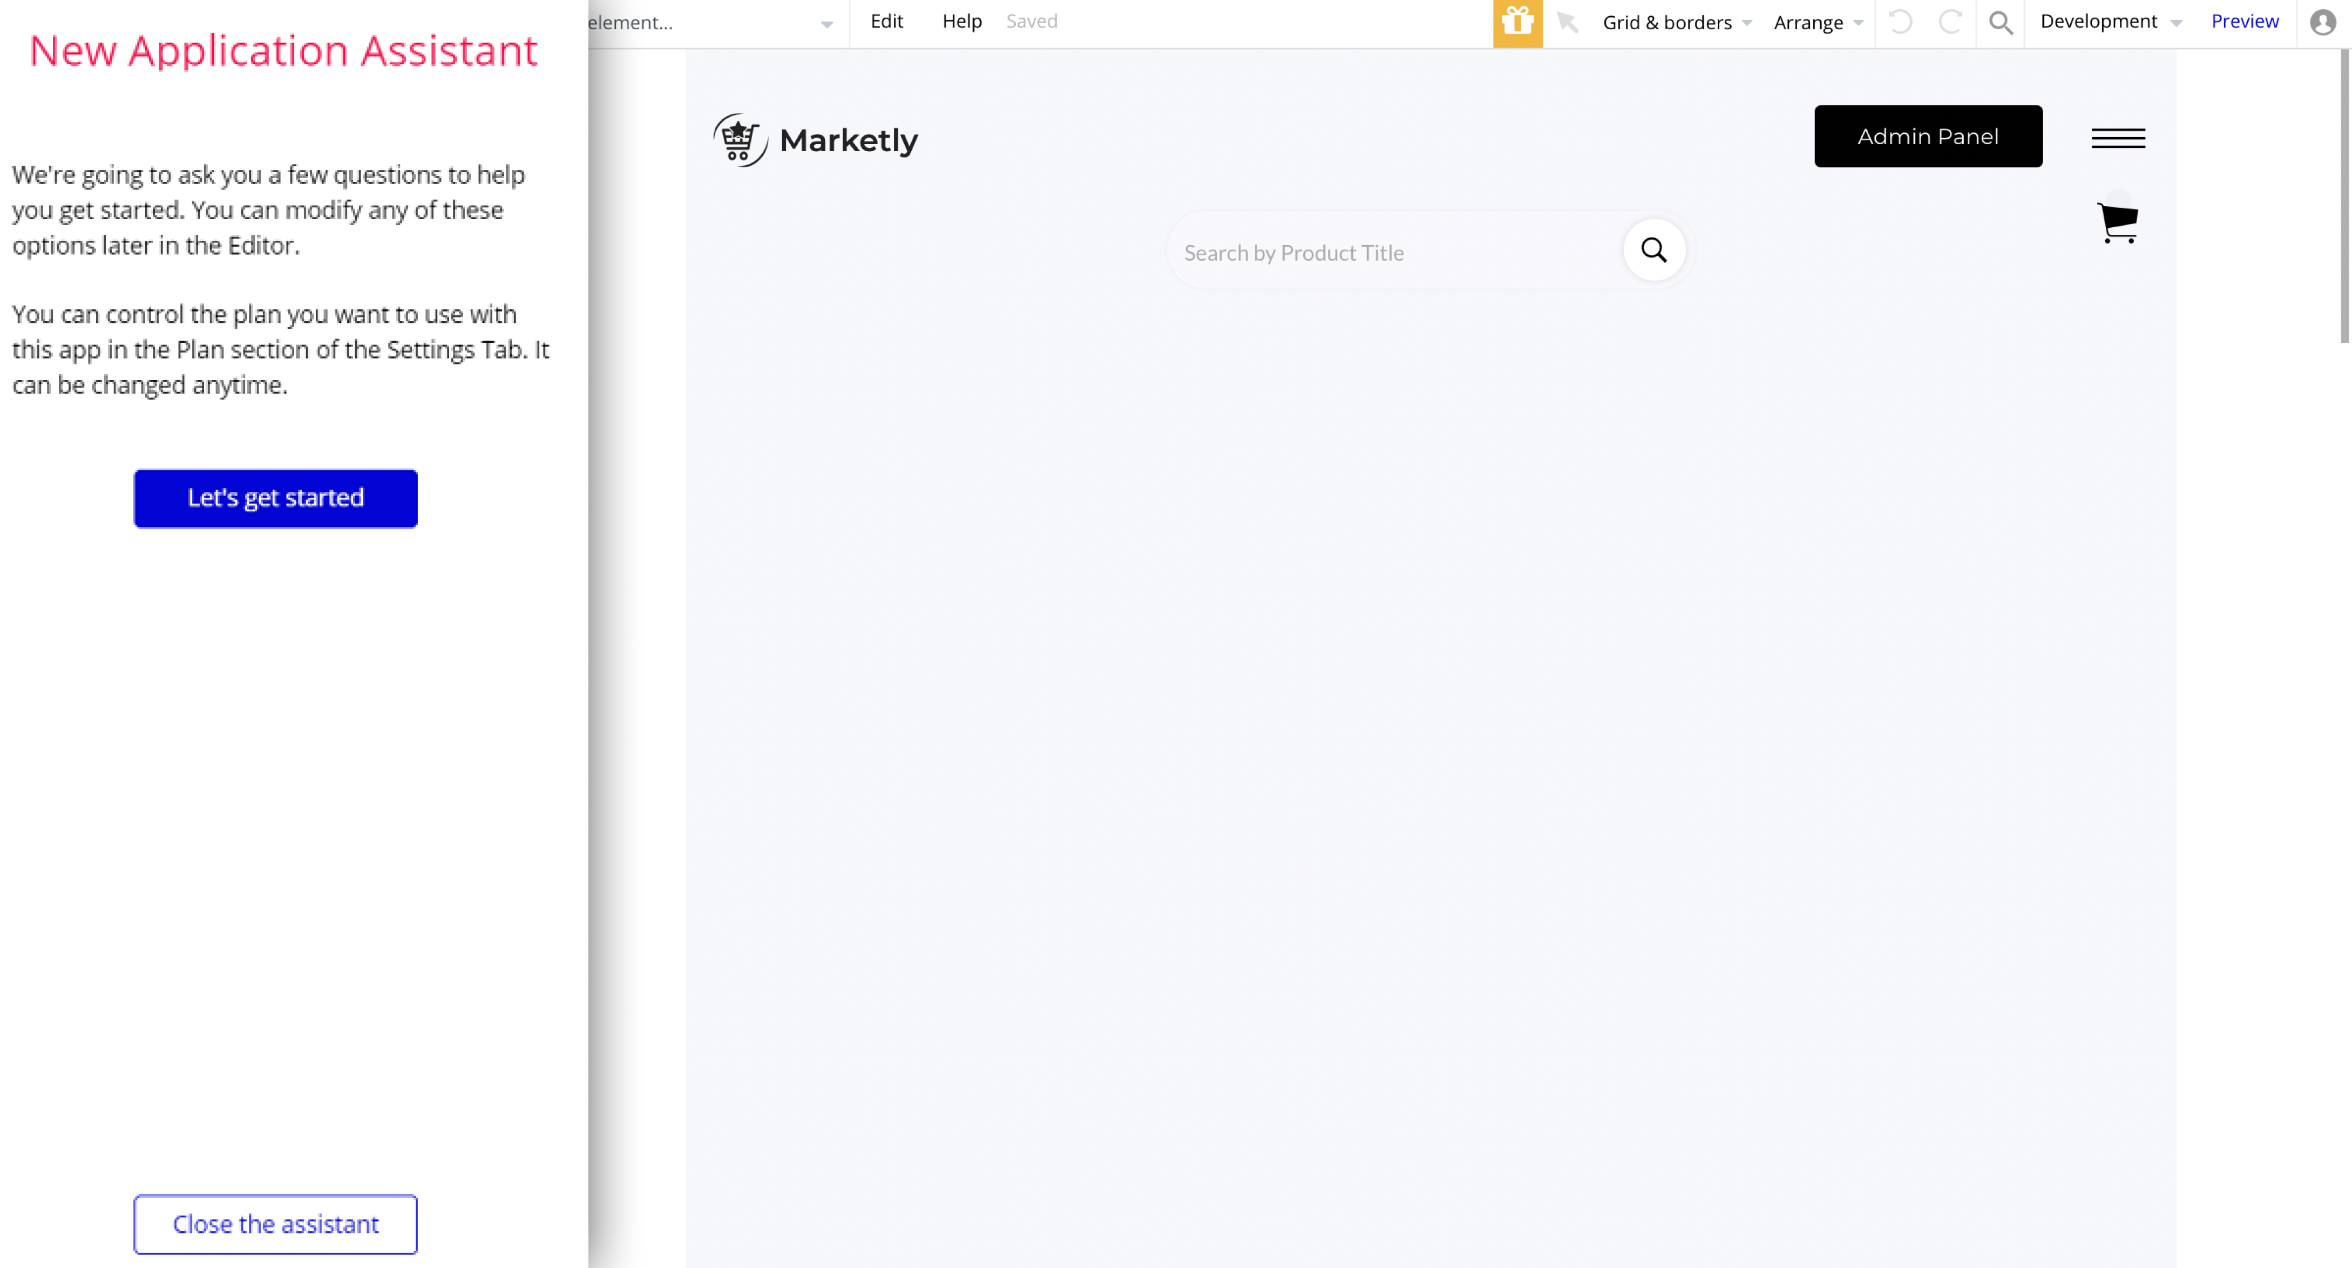The height and width of the screenshot is (1268, 2352).
Task: Open the Arrange dropdown
Action: [1817, 22]
